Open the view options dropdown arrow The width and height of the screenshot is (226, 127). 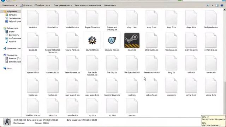212,5
